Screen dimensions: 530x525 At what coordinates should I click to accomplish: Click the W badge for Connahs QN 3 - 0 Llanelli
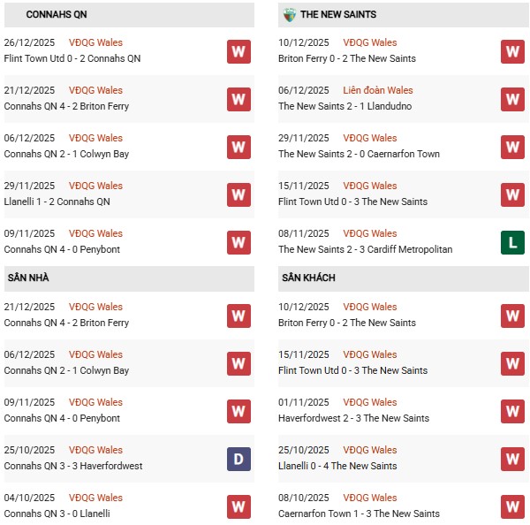[x=238, y=506]
